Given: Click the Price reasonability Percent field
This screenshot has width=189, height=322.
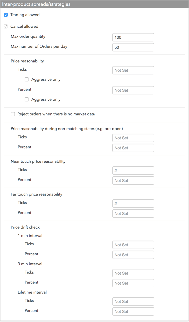Looking at the screenshot, I should (x=133, y=90).
